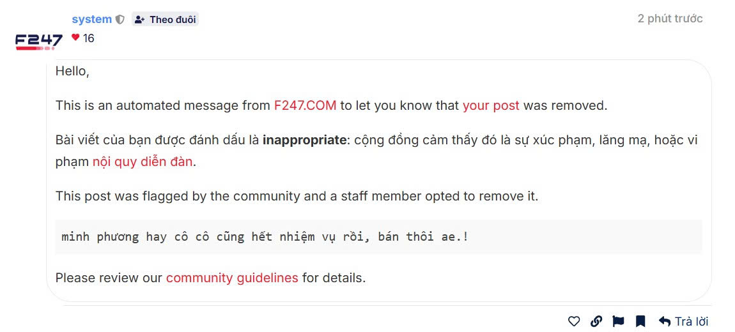Screen dimensions: 735x332
Task: Bookmark this post with the bookmark icon
Action: 640,321
